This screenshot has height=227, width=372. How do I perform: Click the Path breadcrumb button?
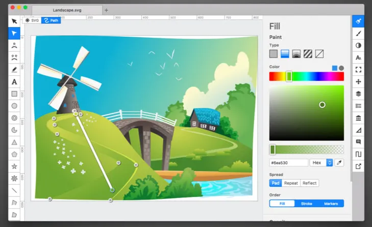click(51, 20)
